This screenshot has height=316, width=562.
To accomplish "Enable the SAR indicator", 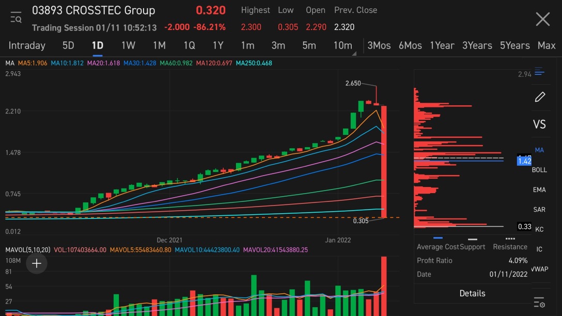I will click(539, 209).
